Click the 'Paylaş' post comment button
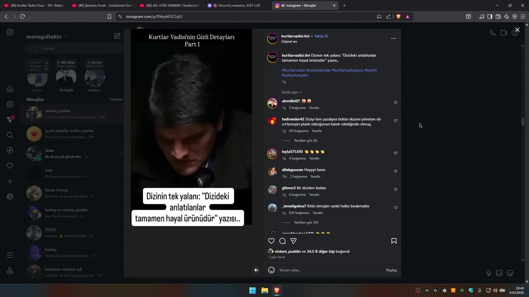 click(x=391, y=270)
